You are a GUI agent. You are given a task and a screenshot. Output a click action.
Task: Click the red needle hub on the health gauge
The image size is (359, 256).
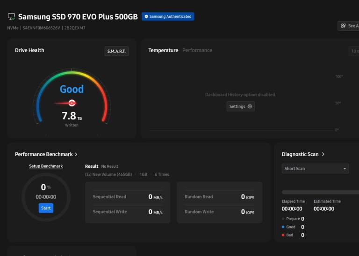[x=72, y=103]
